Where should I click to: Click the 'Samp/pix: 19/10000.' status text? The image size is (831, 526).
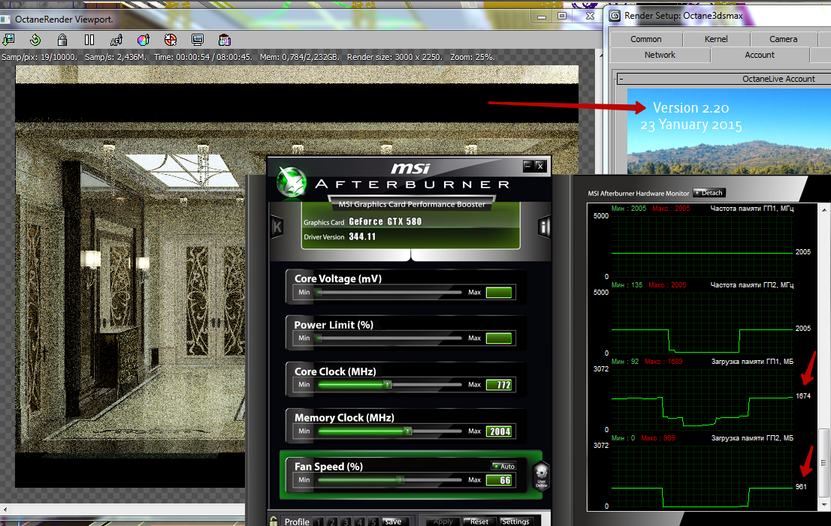(x=40, y=57)
